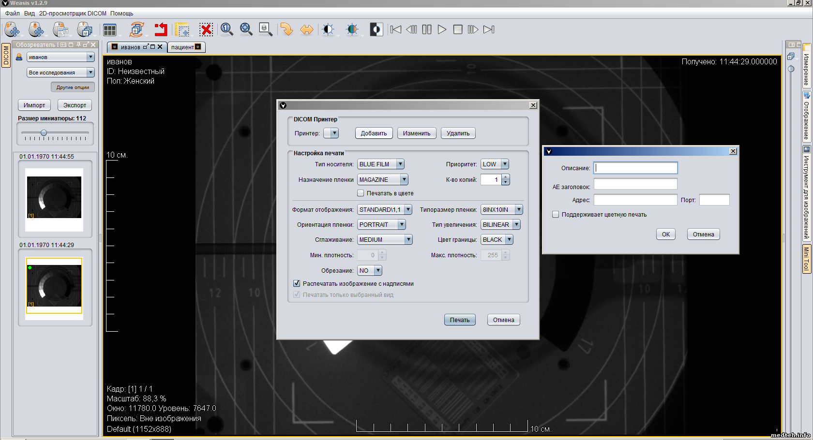Open the 'Тип носителя' BLUE FILM dropdown
Image resolution: width=813 pixels, height=440 pixels.
pos(380,164)
